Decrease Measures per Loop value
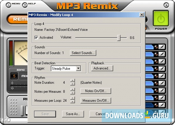The height and width of the screenshot is (125, 175). pyautogui.click(x=73, y=101)
